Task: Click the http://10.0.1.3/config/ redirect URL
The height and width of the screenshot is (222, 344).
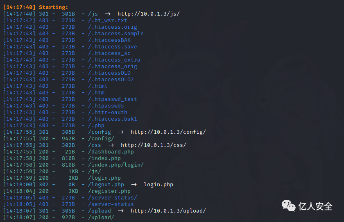Action: (168, 132)
